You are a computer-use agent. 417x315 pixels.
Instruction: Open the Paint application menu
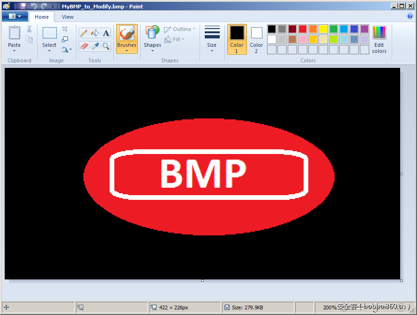tap(14, 15)
